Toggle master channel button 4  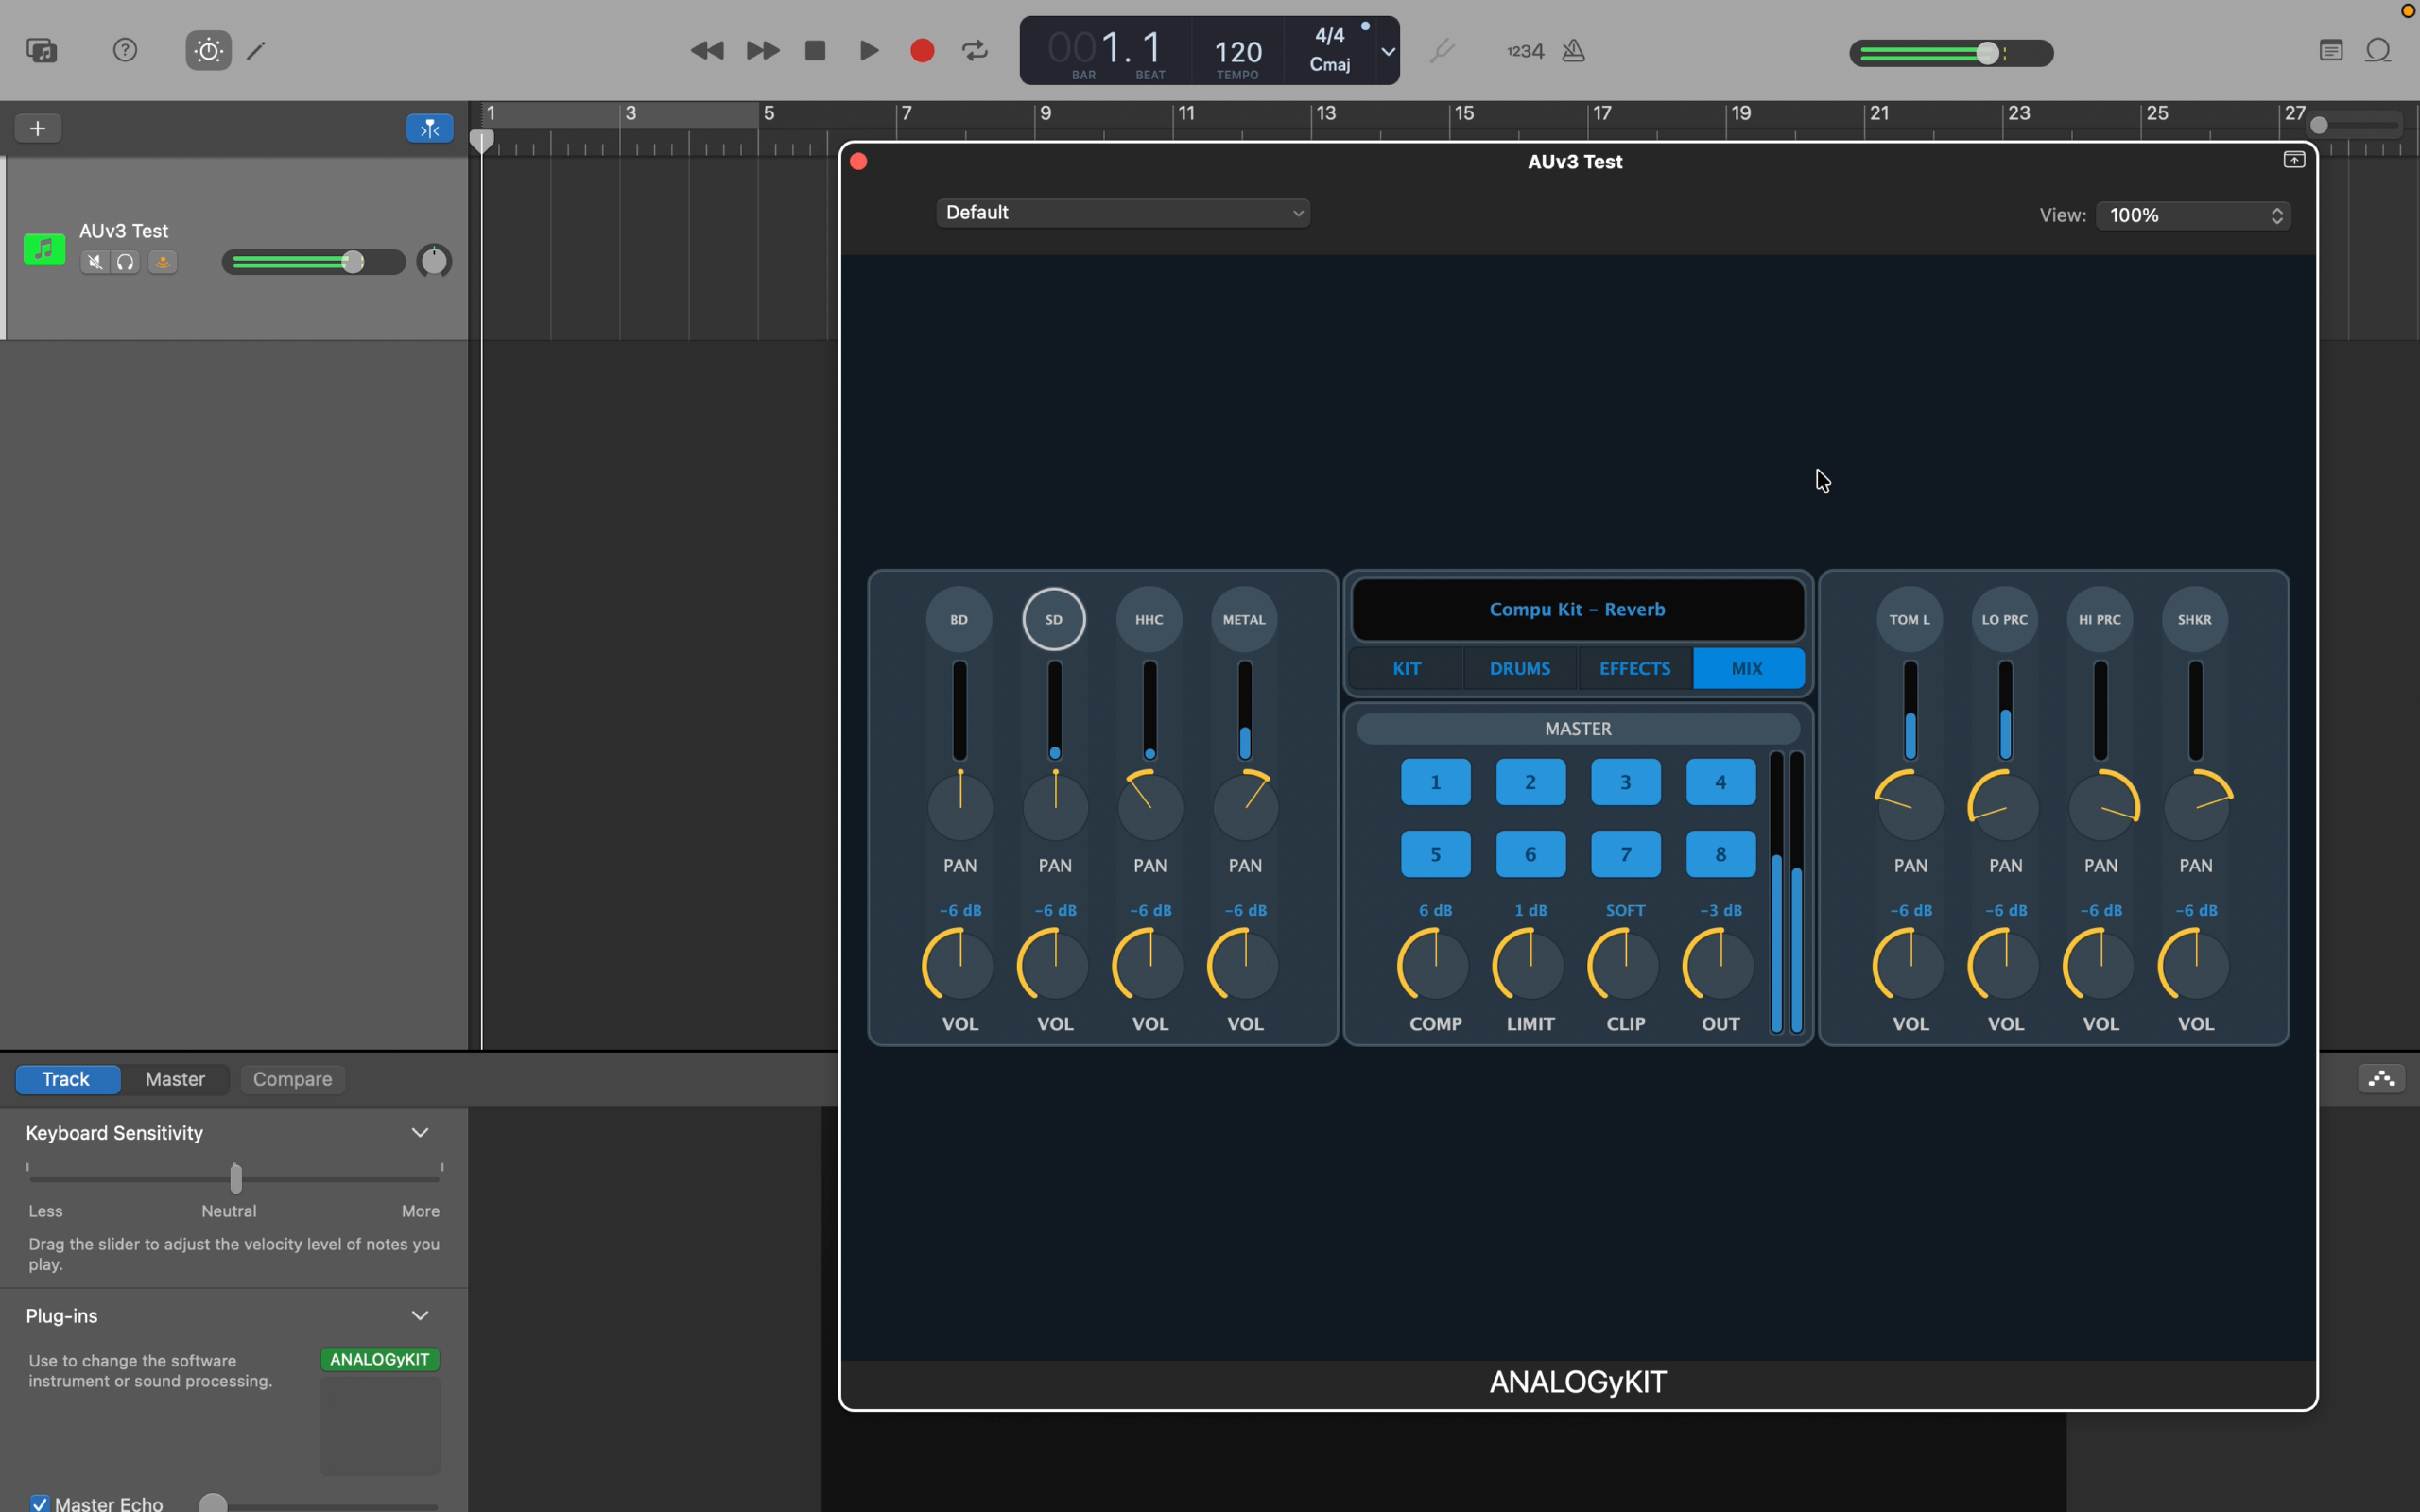tap(1721, 782)
